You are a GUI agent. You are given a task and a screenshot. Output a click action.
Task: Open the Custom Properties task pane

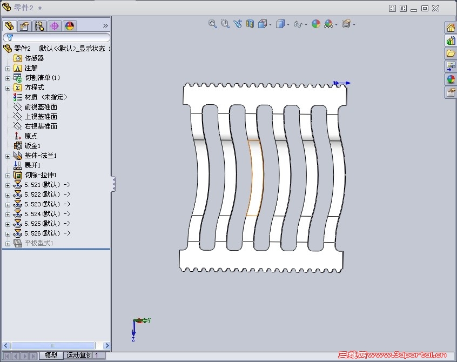(451, 92)
